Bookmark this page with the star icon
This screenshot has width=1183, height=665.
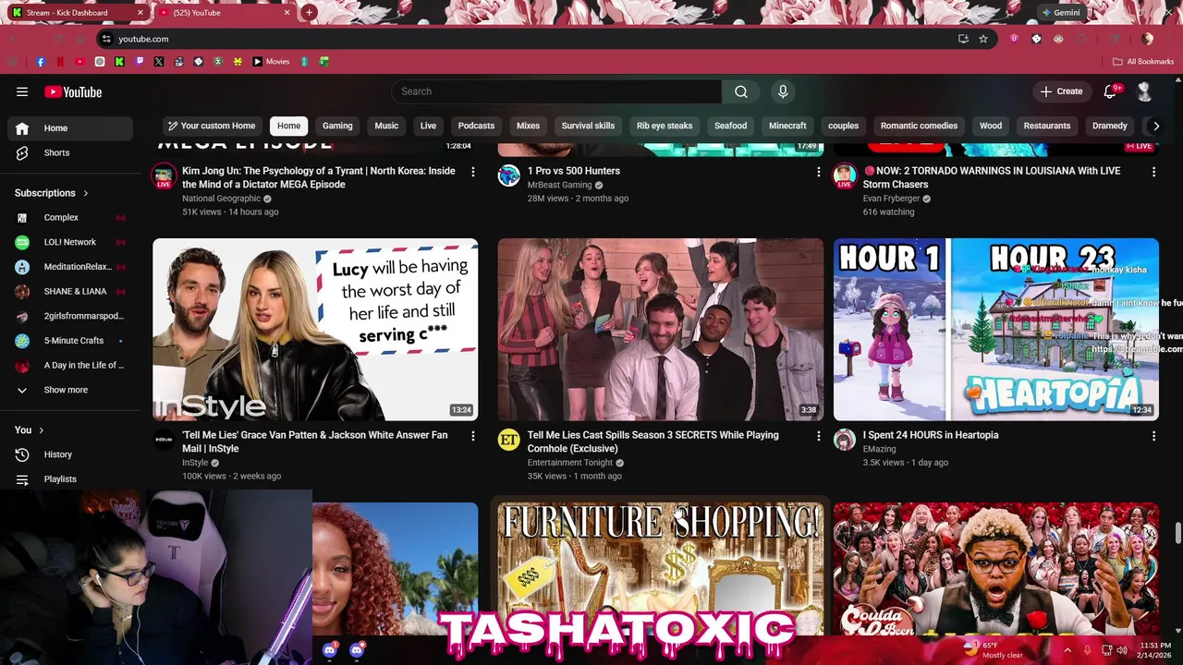point(983,39)
